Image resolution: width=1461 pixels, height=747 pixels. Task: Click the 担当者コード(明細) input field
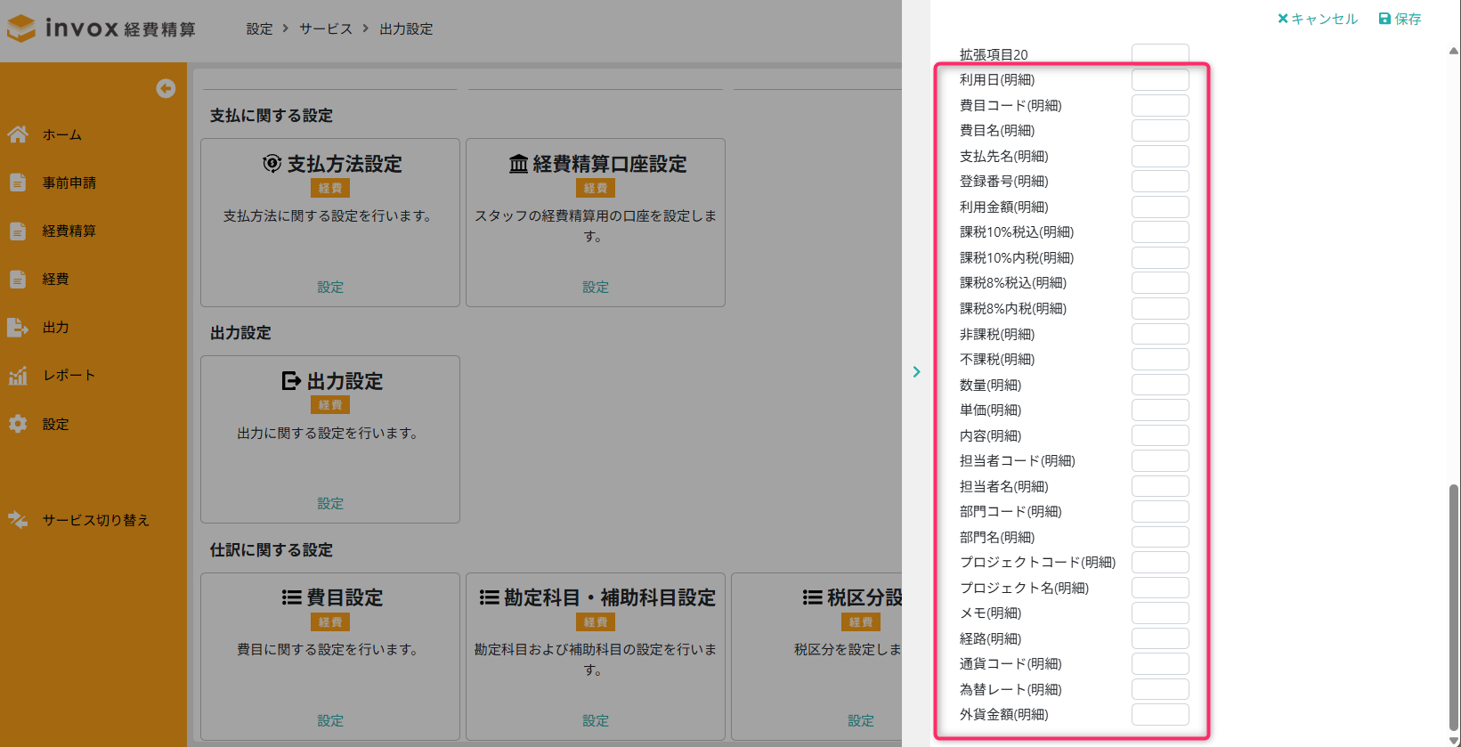point(1160,460)
